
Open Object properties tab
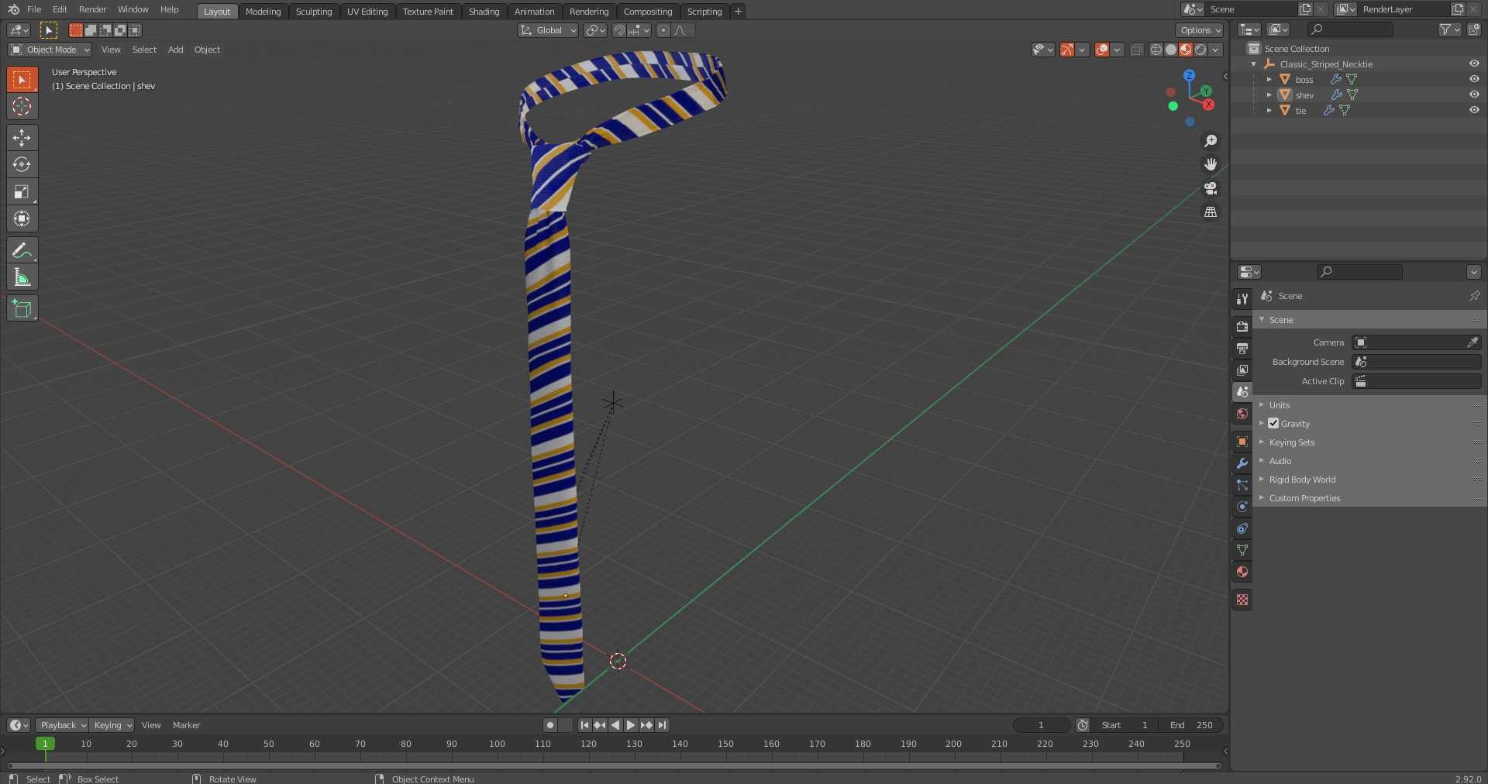point(1242,442)
